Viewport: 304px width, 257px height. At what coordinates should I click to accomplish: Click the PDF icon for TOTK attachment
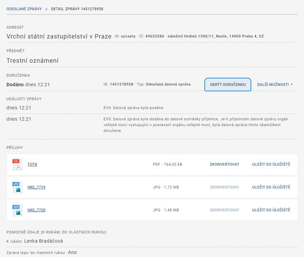tap(17, 164)
